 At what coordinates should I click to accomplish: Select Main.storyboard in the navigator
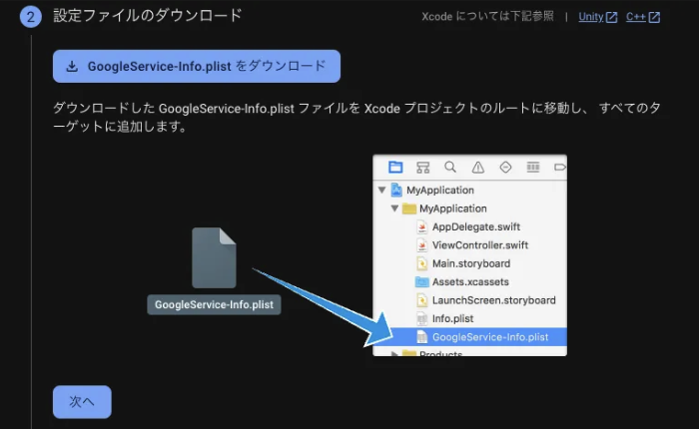(470, 263)
